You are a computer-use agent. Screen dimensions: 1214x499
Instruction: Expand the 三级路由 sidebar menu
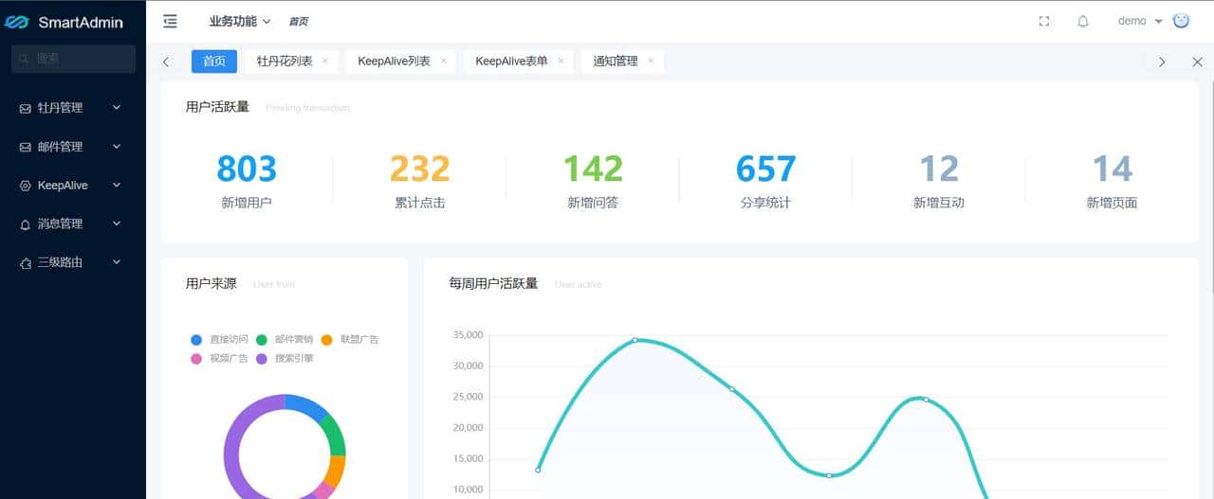point(73,263)
